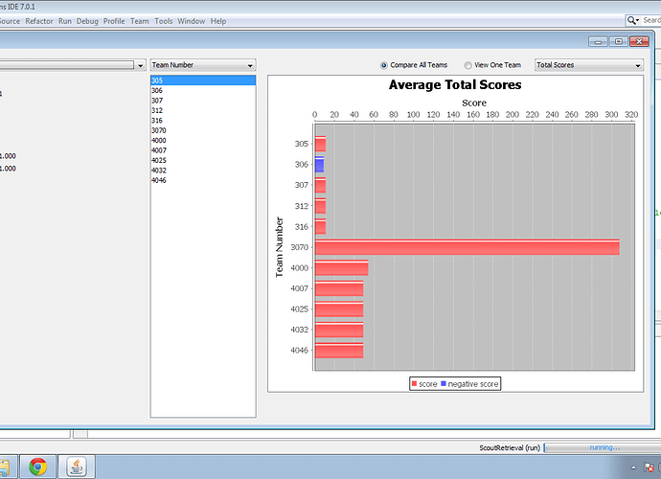Image resolution: width=661 pixels, height=479 pixels.
Task: Click the blue negative score legend swatch
Action: tap(443, 384)
